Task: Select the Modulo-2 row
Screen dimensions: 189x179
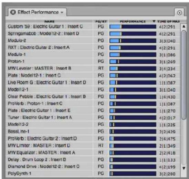Action: (93, 41)
